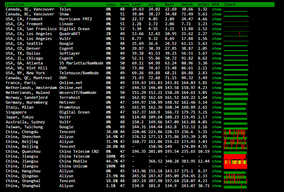Open the MTR show link for Vancouver Telus
This screenshot has height=192, width=284.
click(x=217, y=9)
